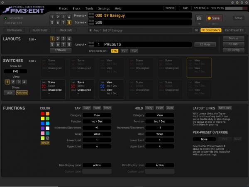
Task: Click the connected status check icon
Action: click(x=5, y=18)
